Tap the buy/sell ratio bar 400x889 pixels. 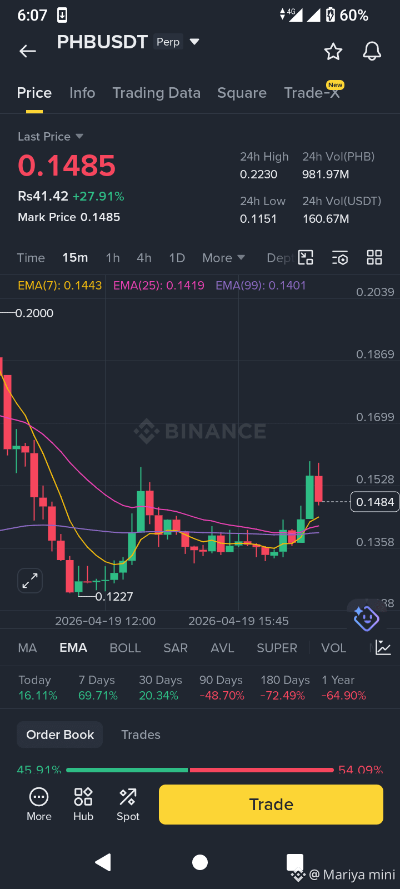(200, 770)
